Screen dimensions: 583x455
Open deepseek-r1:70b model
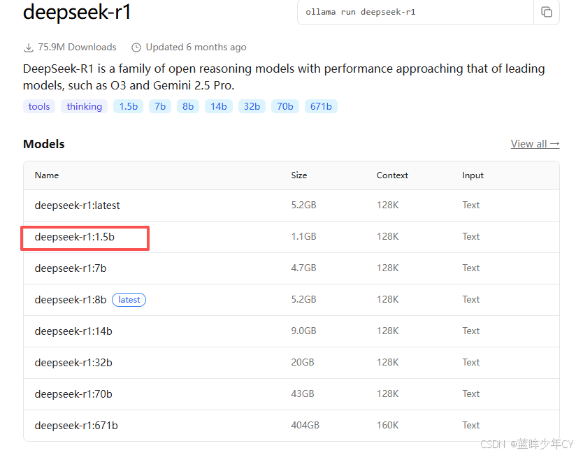[73, 394]
